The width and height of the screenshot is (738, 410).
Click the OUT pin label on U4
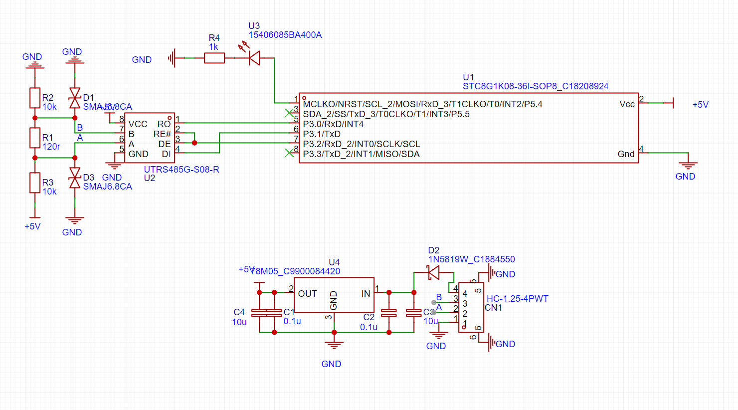point(308,294)
